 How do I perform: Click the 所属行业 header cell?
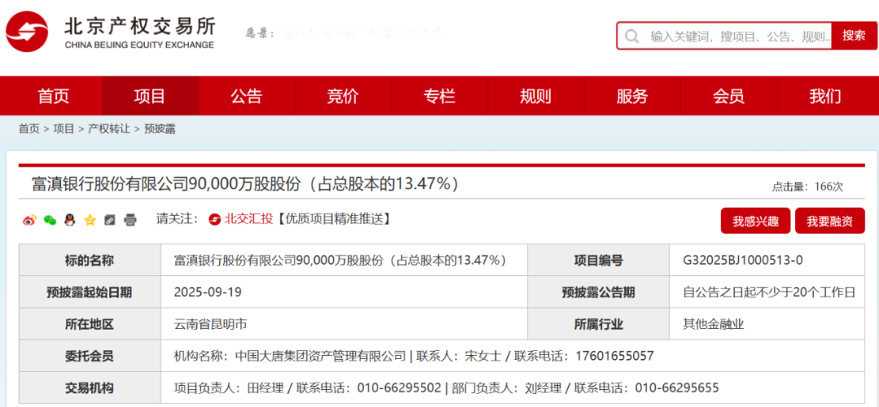(598, 323)
